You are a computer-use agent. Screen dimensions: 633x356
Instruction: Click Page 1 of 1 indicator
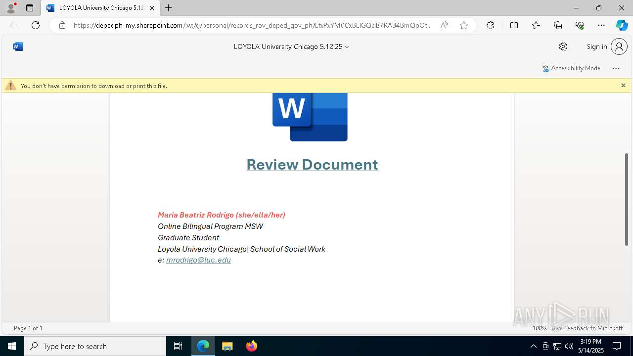click(x=28, y=328)
